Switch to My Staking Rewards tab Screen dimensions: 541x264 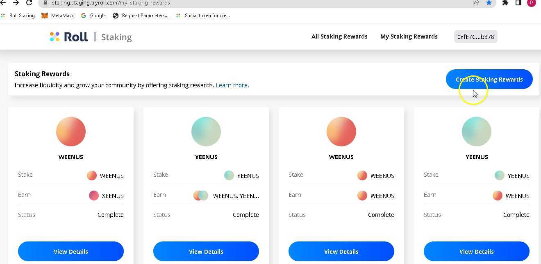click(409, 36)
